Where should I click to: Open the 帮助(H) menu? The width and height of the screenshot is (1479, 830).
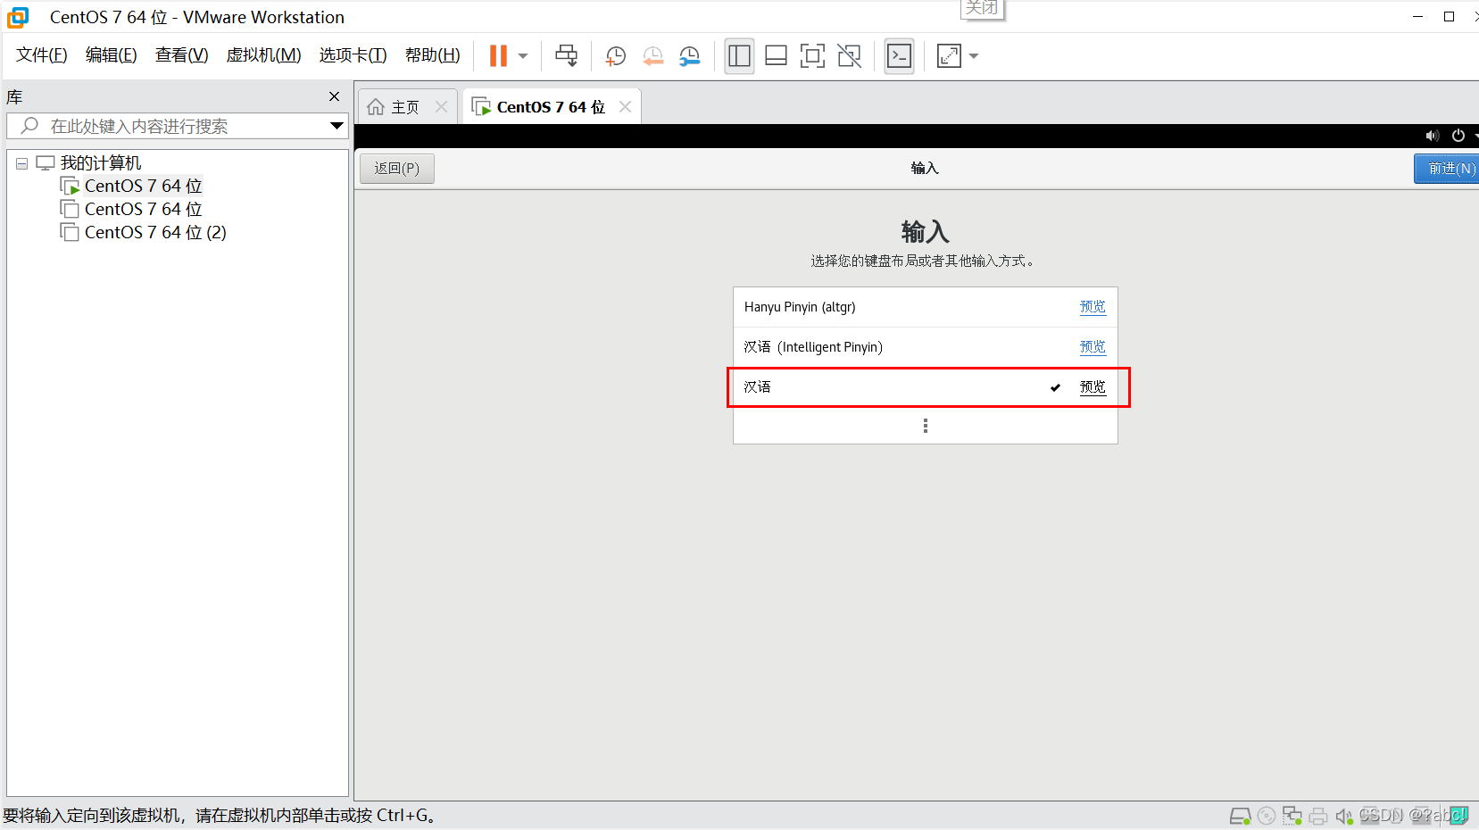432,55
